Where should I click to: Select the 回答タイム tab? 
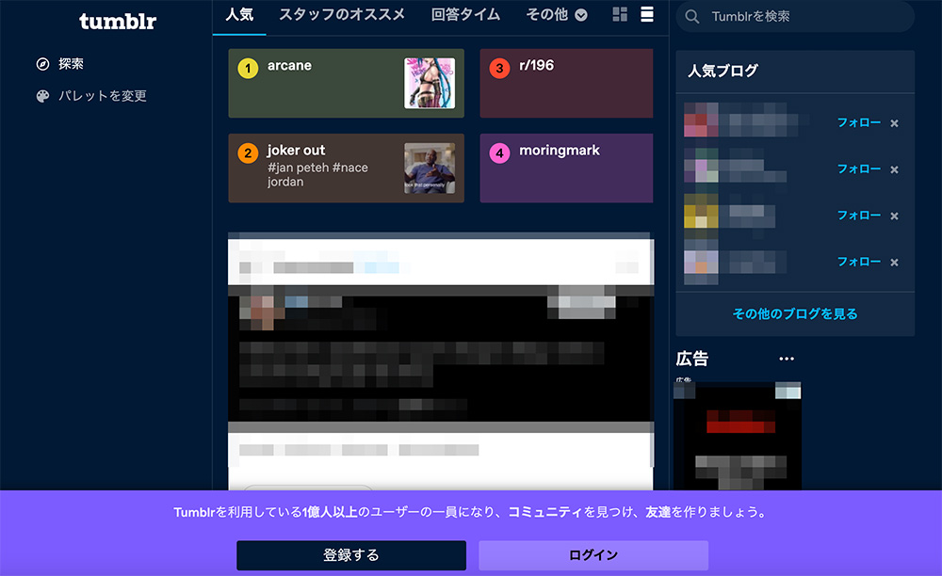465,14
